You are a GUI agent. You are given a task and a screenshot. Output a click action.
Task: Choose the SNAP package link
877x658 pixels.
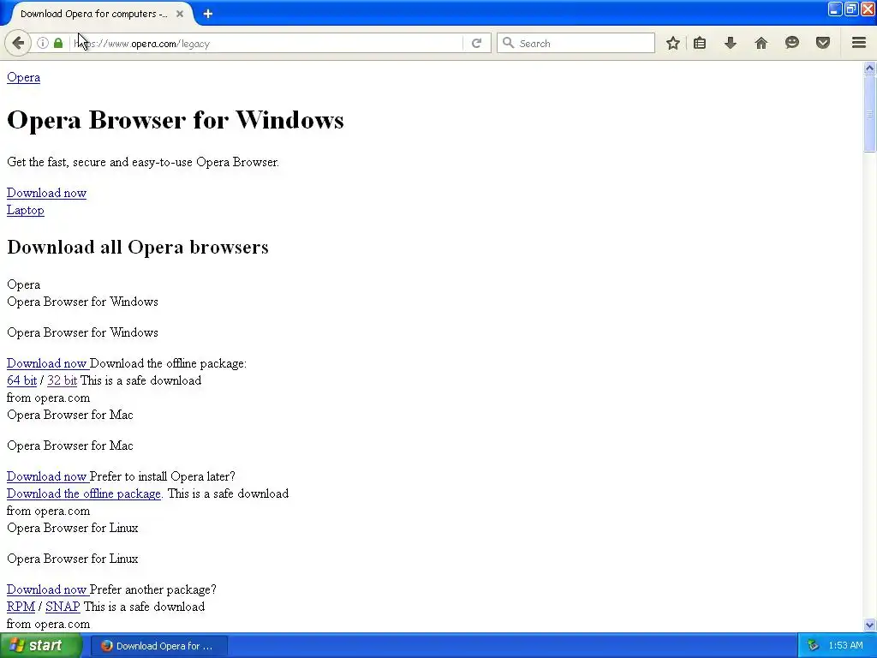click(63, 607)
